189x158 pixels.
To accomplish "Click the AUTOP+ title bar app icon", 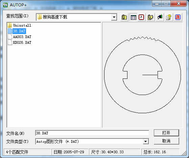I will click(5, 5).
